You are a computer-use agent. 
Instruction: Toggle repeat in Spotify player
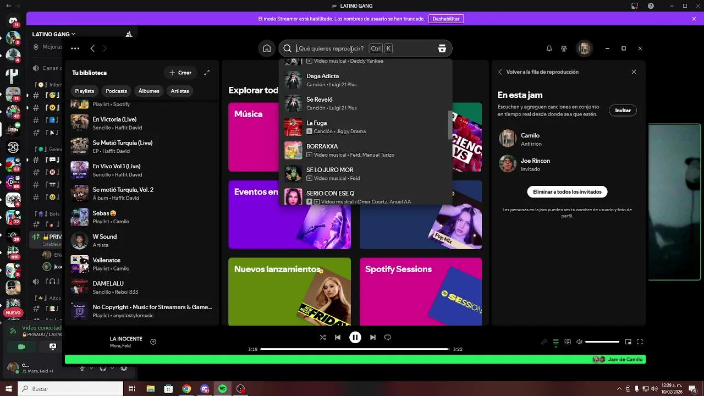(387, 337)
